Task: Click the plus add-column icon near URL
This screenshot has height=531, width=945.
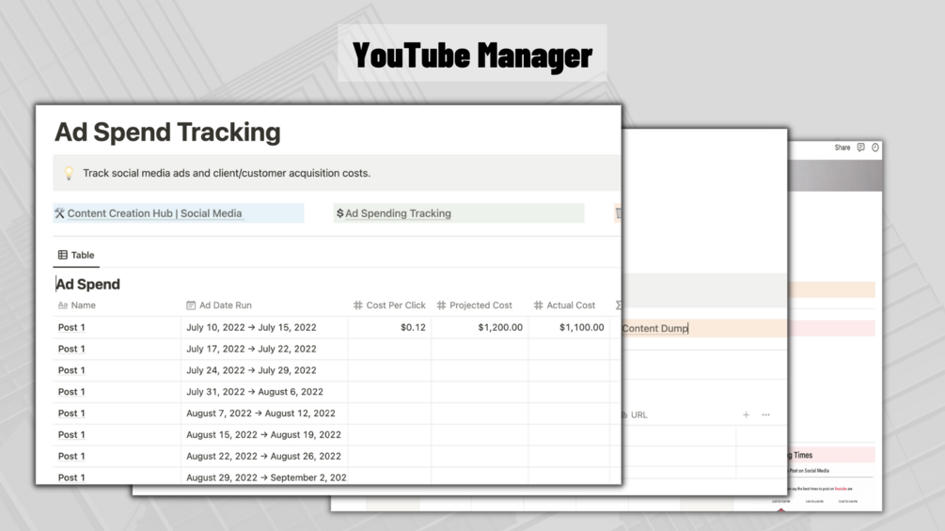Action: pyautogui.click(x=746, y=414)
